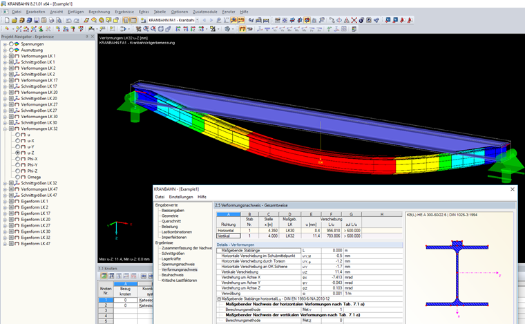
Task: Tick the Verformungen LK 1 checkbox
Action: coord(11,56)
